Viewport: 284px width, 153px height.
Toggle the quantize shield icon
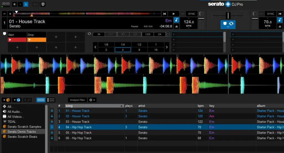pos(43,4)
